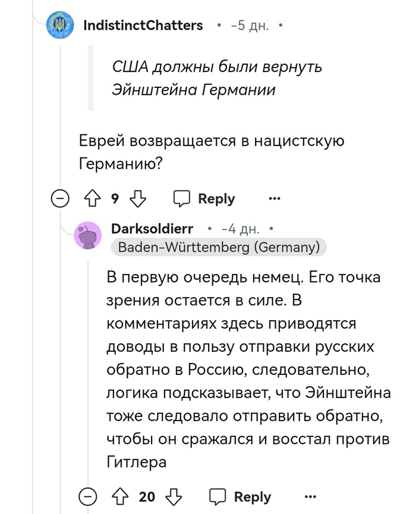Click the "-4 дн." timestamp on the reply
The width and height of the screenshot is (416, 514).
click(239, 229)
